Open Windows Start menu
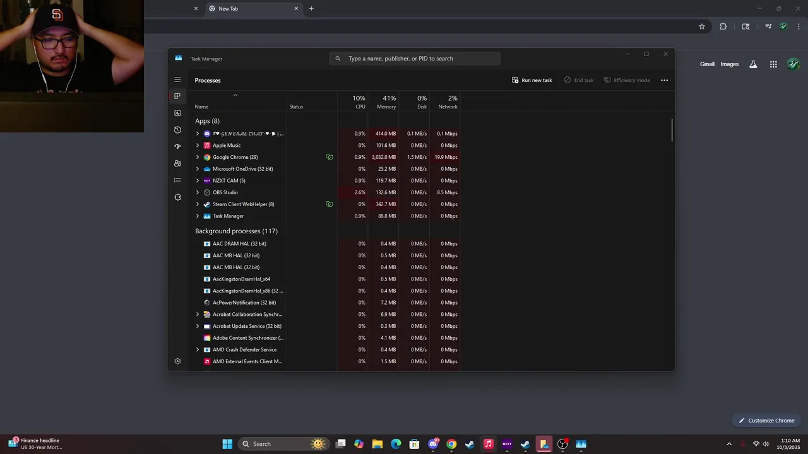Viewport: 808px width, 454px height. [227, 444]
